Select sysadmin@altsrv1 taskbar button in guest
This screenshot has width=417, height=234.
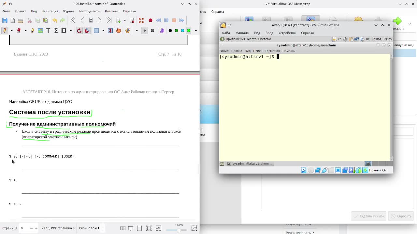pyautogui.click(x=250, y=164)
